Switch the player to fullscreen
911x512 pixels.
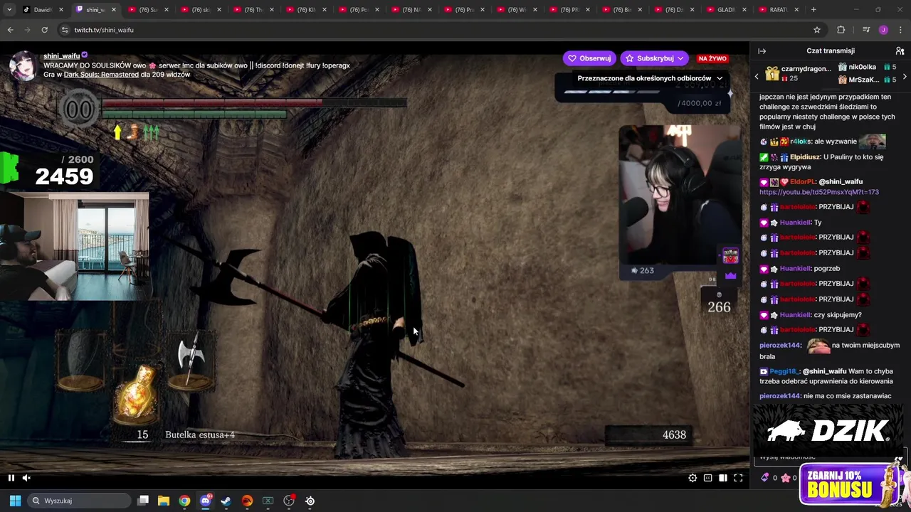738,478
